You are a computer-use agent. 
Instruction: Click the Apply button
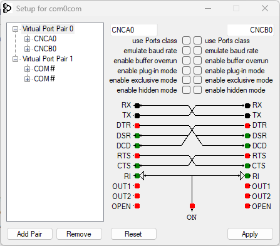[250, 234]
